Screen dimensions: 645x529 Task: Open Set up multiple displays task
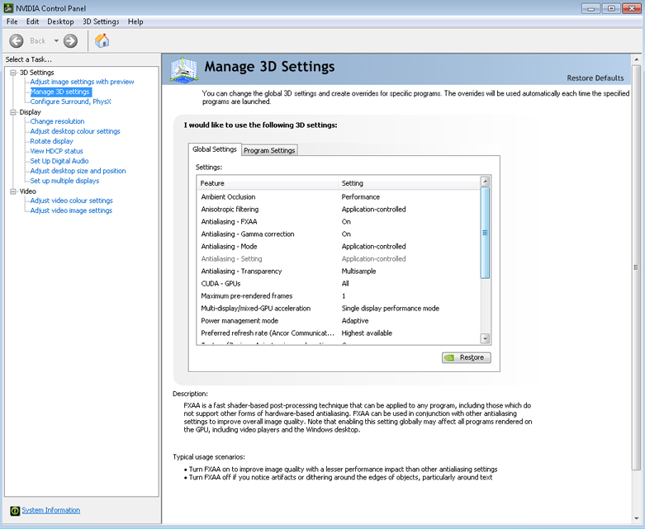(x=64, y=181)
